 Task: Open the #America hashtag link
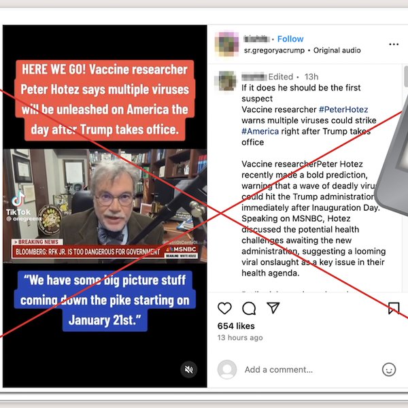coord(260,131)
